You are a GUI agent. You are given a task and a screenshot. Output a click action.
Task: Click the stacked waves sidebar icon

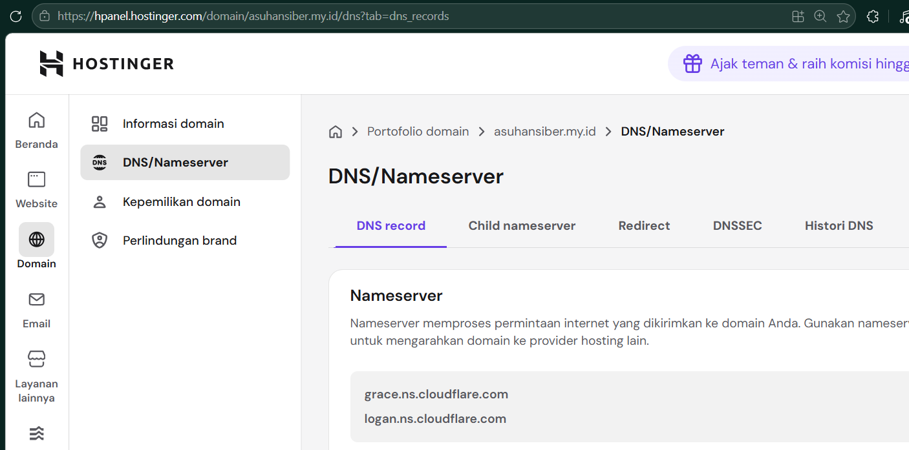pyautogui.click(x=37, y=433)
